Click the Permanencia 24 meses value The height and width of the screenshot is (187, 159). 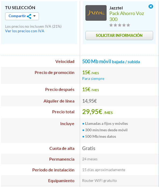tap(90, 159)
